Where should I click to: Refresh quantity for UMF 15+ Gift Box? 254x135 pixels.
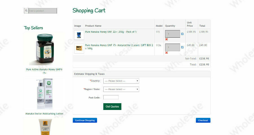tap(182, 47)
